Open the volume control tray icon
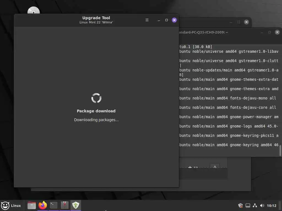Screen dimensions: 282x211 pos(262,206)
